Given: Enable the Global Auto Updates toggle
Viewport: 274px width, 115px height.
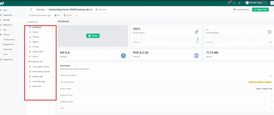Looking at the screenshot, I should [270, 76].
